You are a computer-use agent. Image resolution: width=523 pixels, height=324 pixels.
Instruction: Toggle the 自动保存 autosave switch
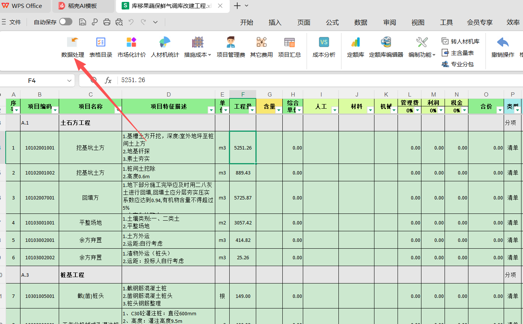66,22
